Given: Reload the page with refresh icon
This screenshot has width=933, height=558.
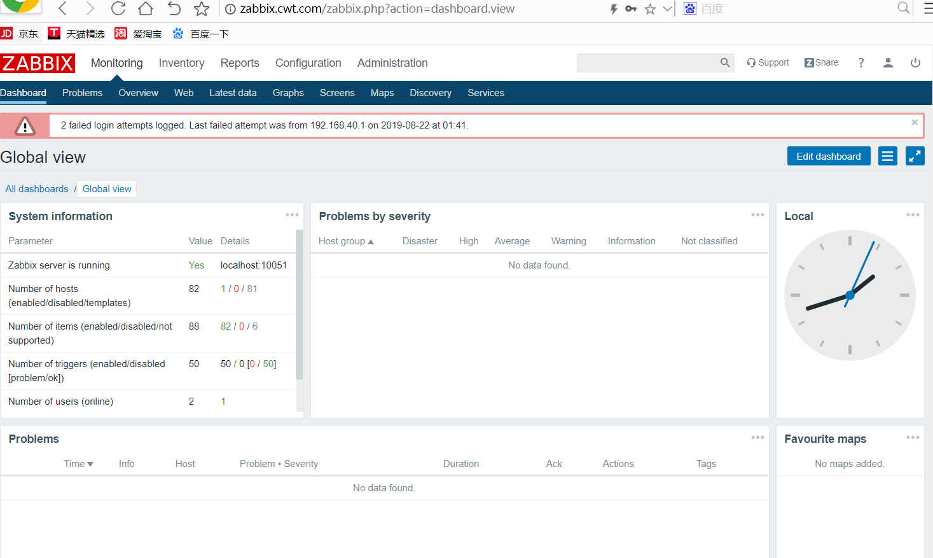Looking at the screenshot, I should (x=118, y=8).
